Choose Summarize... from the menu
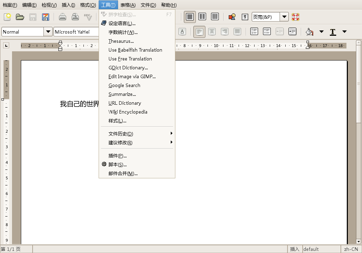This screenshot has width=362, height=253. (x=137, y=94)
